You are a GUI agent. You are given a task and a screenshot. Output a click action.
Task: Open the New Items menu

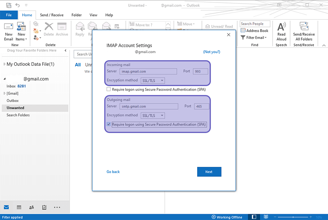21,32
